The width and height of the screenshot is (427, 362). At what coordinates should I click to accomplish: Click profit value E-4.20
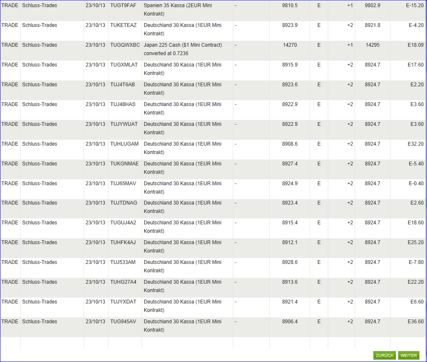point(416,25)
